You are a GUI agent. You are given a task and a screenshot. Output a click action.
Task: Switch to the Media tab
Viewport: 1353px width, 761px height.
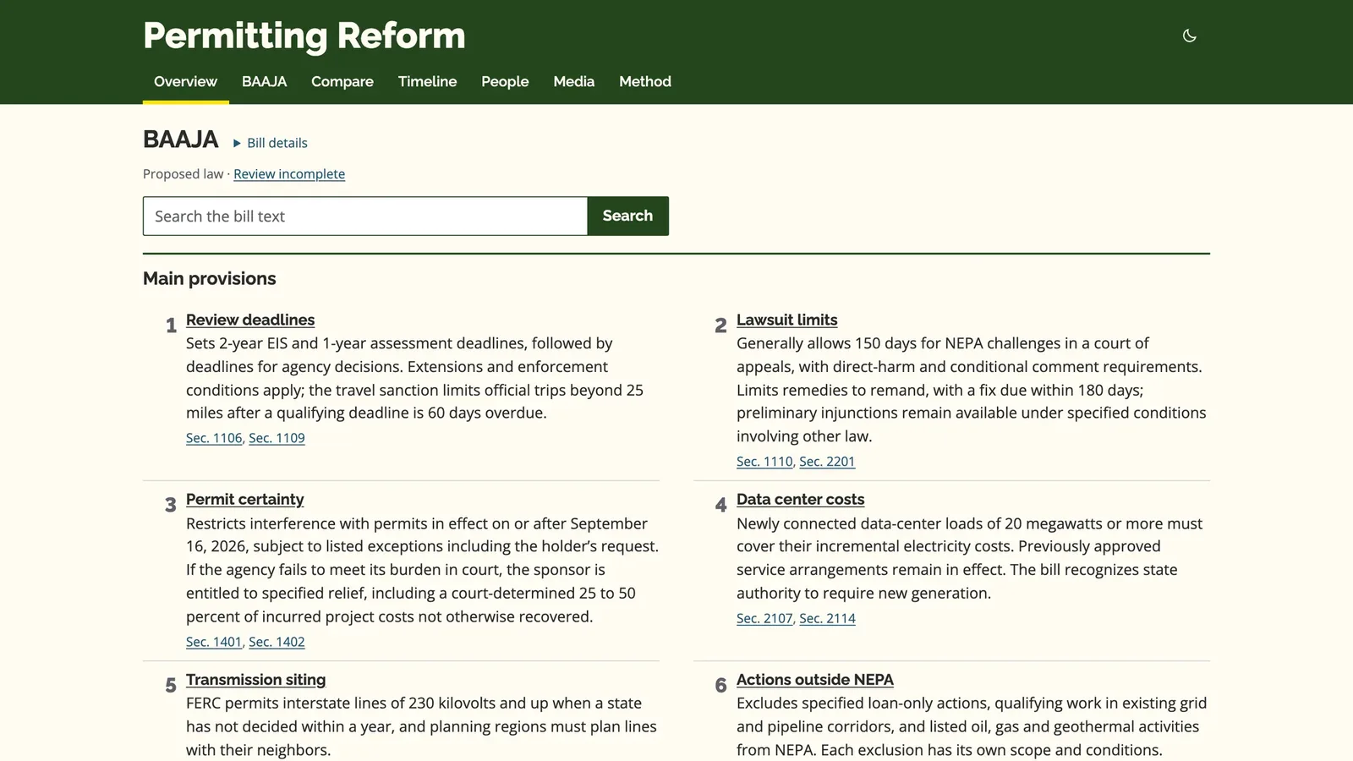[573, 81]
